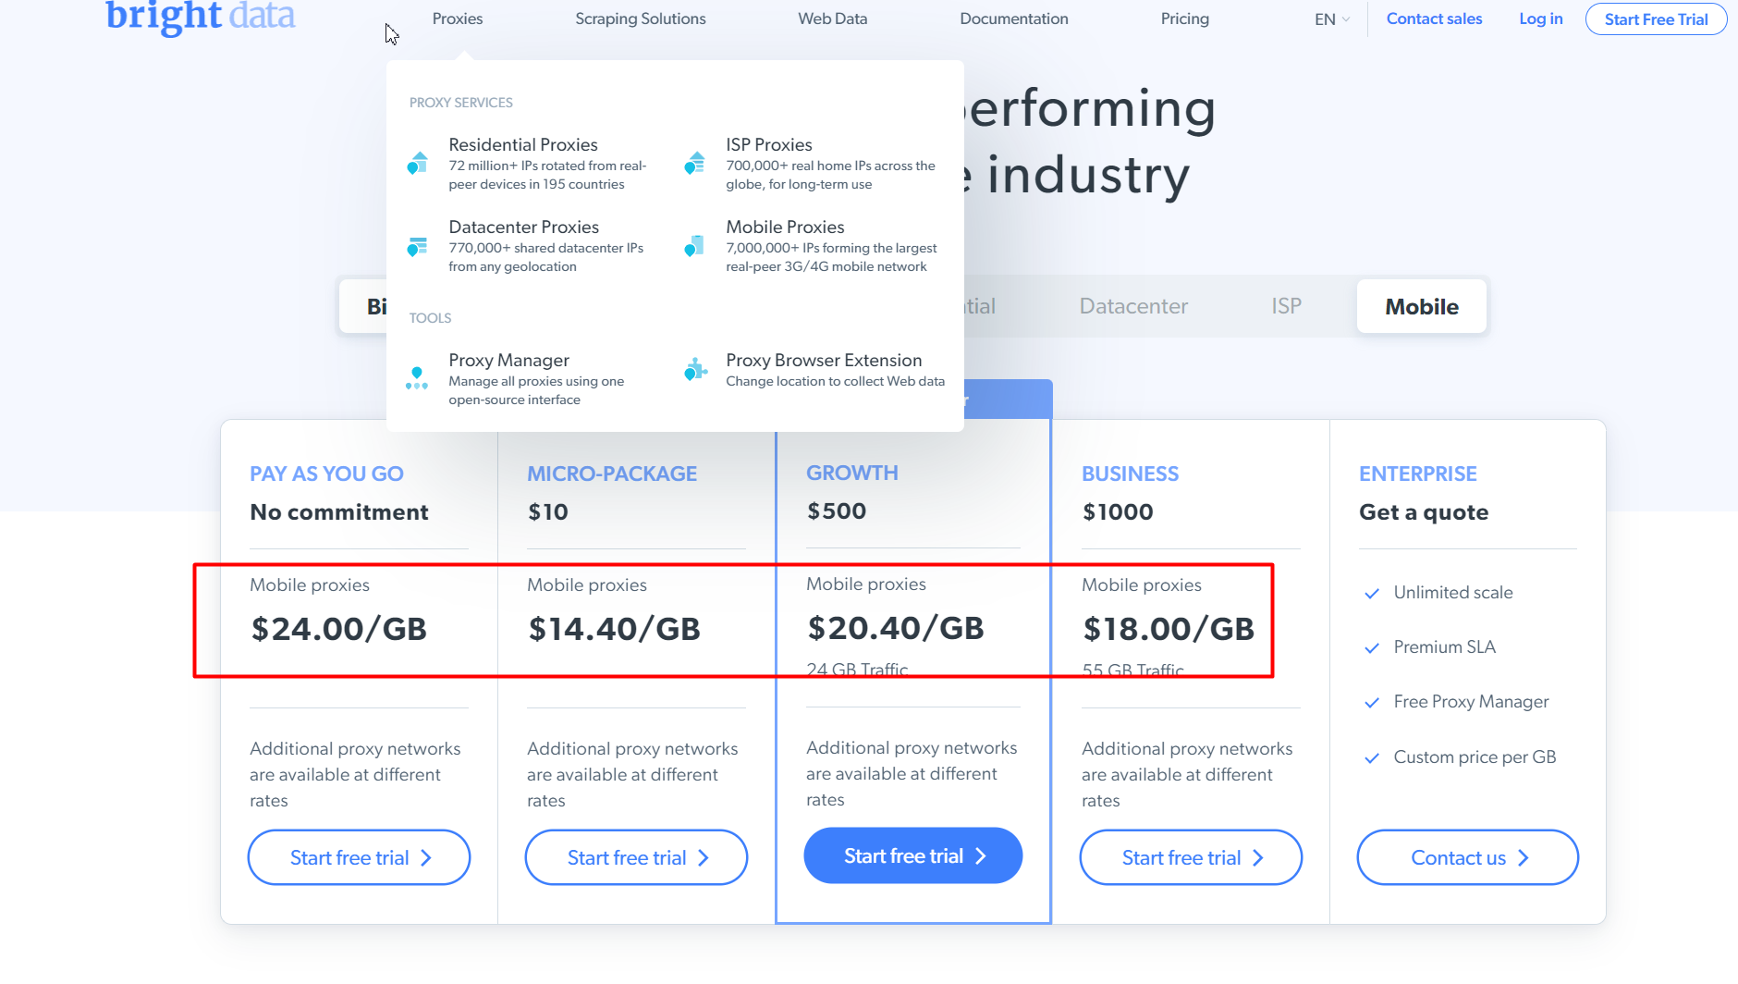Start free trial for Business plan
The image size is (1738, 984).
point(1191,857)
